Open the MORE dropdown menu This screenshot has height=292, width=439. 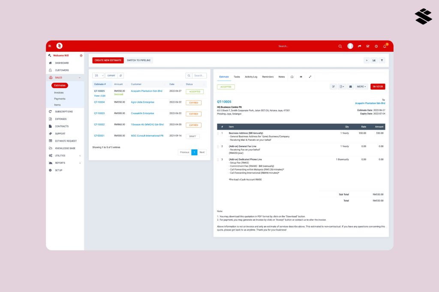click(361, 86)
